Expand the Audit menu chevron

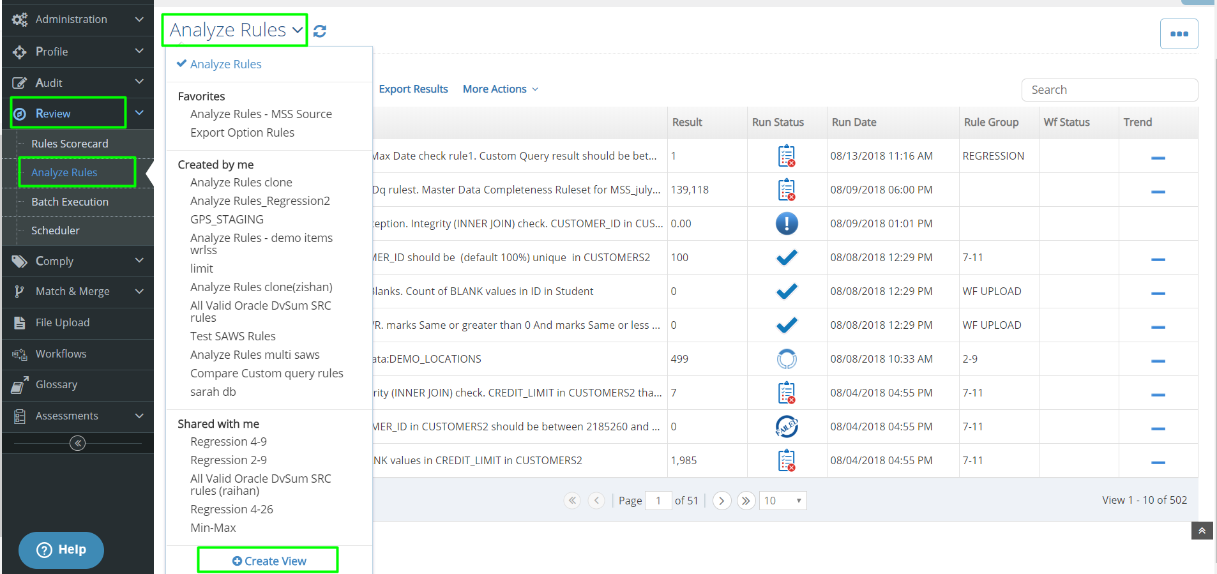[139, 82]
